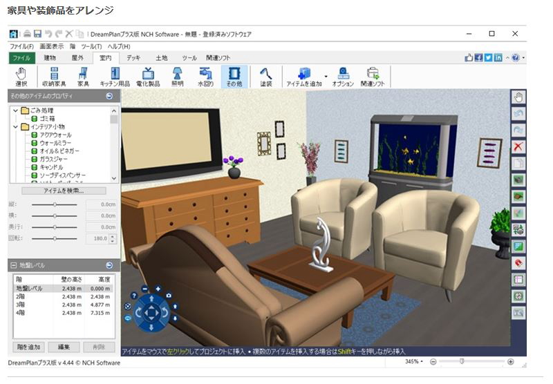Click the rotate-right arrow on navigation wheel
553x384 pixels.
[x=165, y=311]
